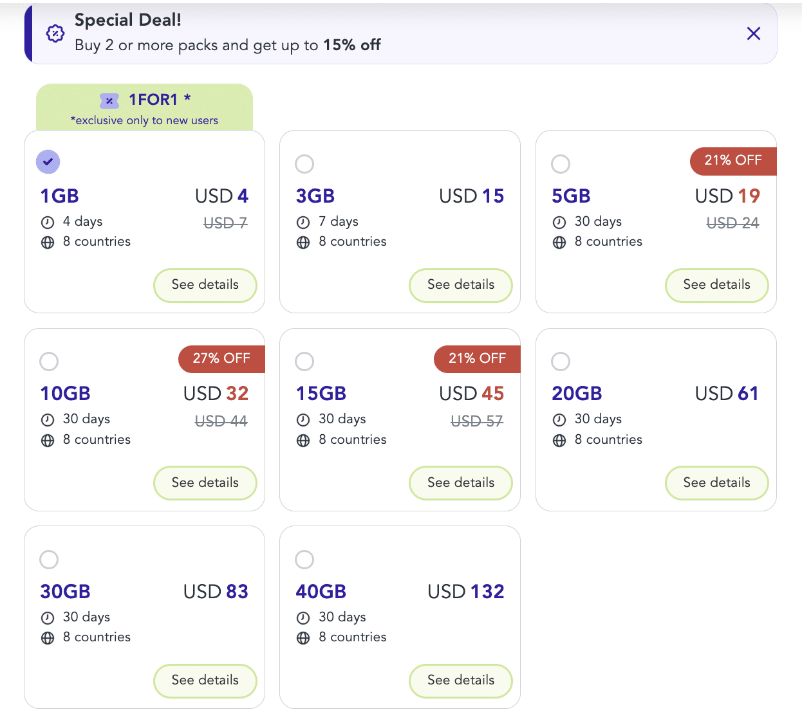Click the checkmark on the selected 1GB pack
Screen dimensions: 802x723
click(48, 161)
